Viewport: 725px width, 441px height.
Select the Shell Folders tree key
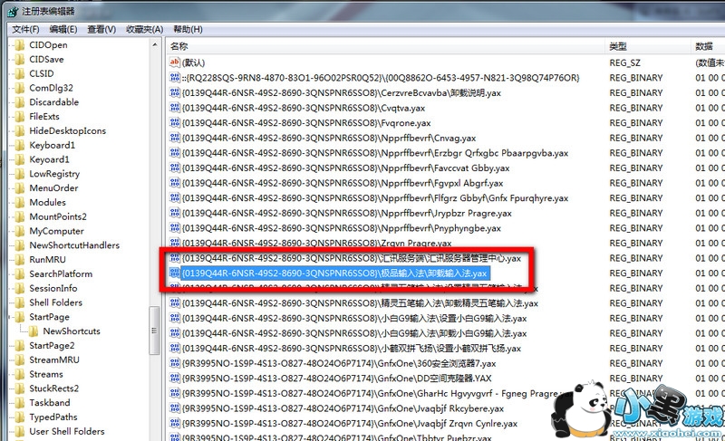(55, 303)
